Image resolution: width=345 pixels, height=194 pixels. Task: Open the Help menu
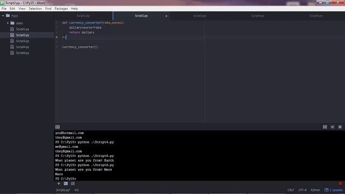pyautogui.click(x=74, y=9)
